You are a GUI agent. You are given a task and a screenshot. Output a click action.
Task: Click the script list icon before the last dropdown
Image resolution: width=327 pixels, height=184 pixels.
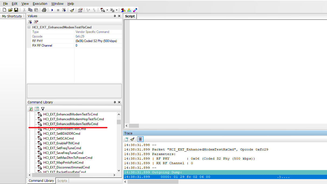pyautogui.click(x=112, y=10)
